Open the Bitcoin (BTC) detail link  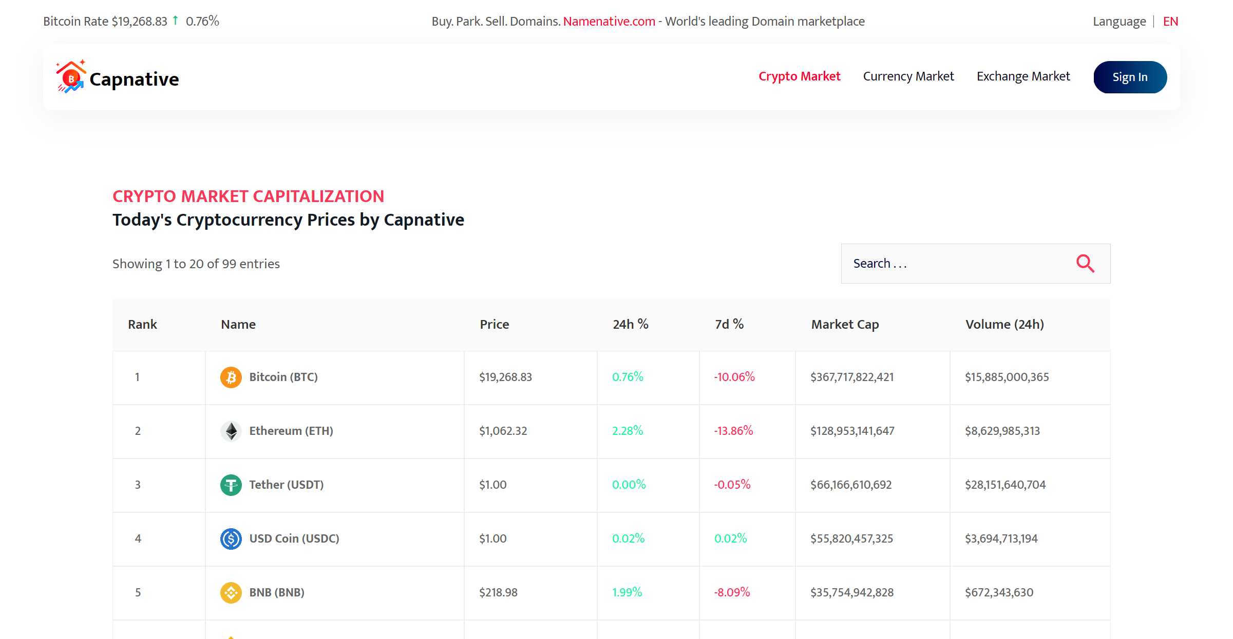click(x=283, y=377)
